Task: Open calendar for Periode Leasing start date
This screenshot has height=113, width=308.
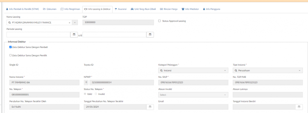Action: point(74,35)
